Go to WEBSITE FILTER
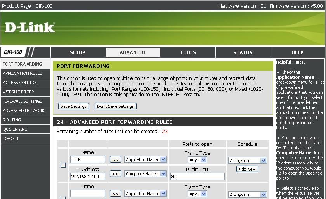This screenshot has width=326, height=199. pyautogui.click(x=25, y=92)
